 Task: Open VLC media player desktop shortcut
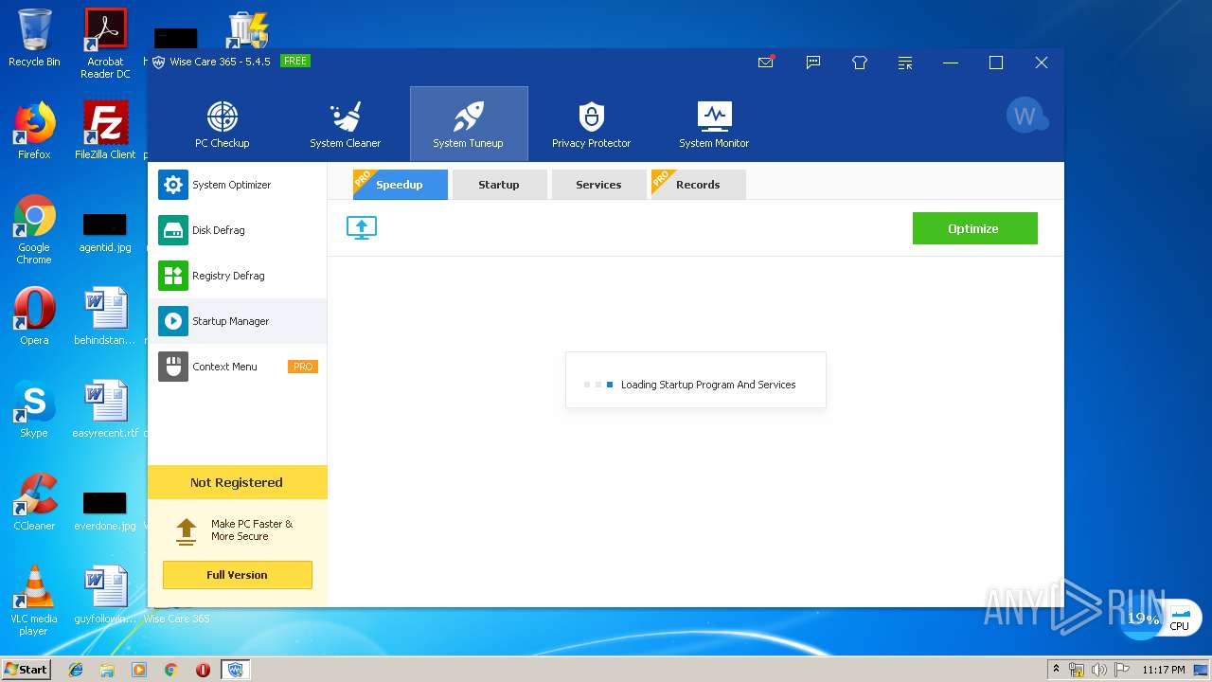34,601
